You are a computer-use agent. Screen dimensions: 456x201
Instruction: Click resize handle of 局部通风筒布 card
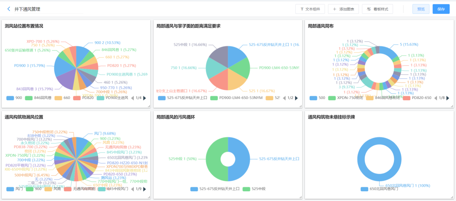pyautogui.click(x=452, y=107)
